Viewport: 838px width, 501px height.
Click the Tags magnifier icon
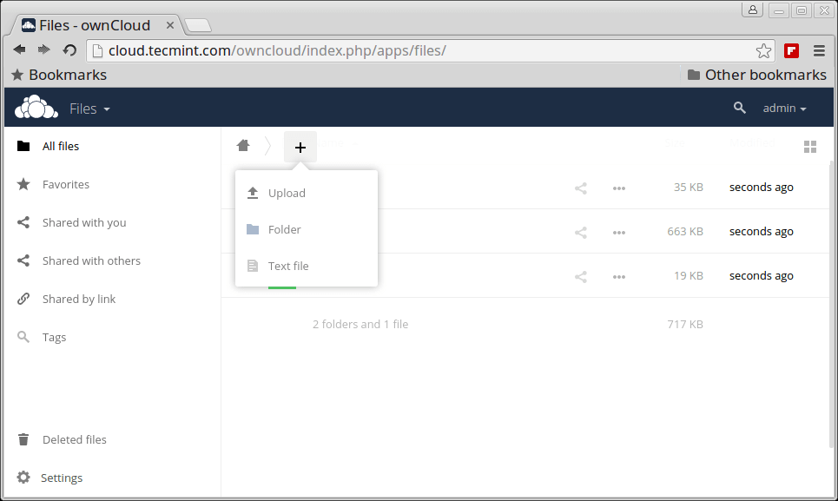click(23, 337)
